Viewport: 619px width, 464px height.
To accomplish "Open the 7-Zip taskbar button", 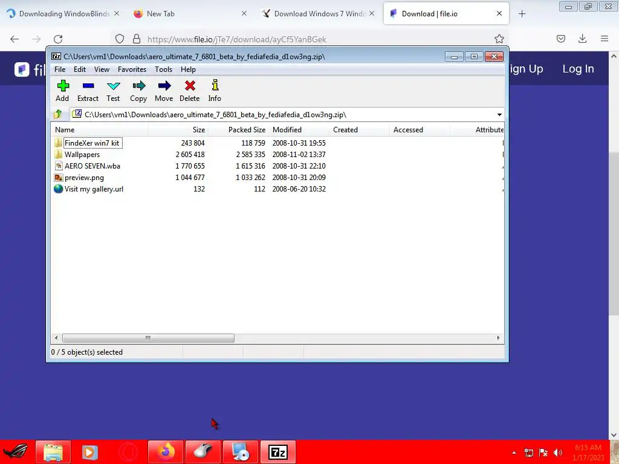I will 278,452.
